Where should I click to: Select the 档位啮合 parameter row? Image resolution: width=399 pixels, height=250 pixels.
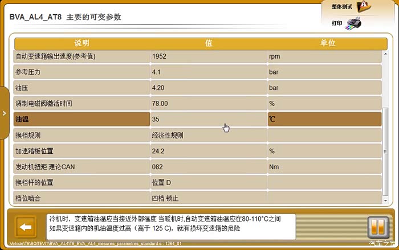[x=82, y=198]
